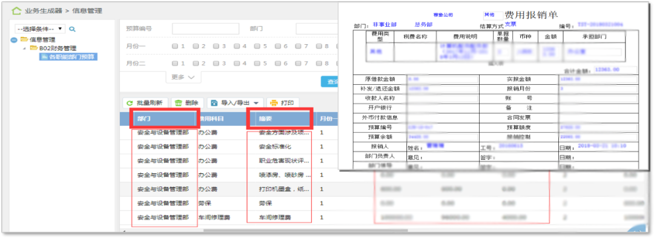Select 劳保 in the 费用科目 column
Image resolution: width=654 pixels, height=238 pixels.
[205, 203]
